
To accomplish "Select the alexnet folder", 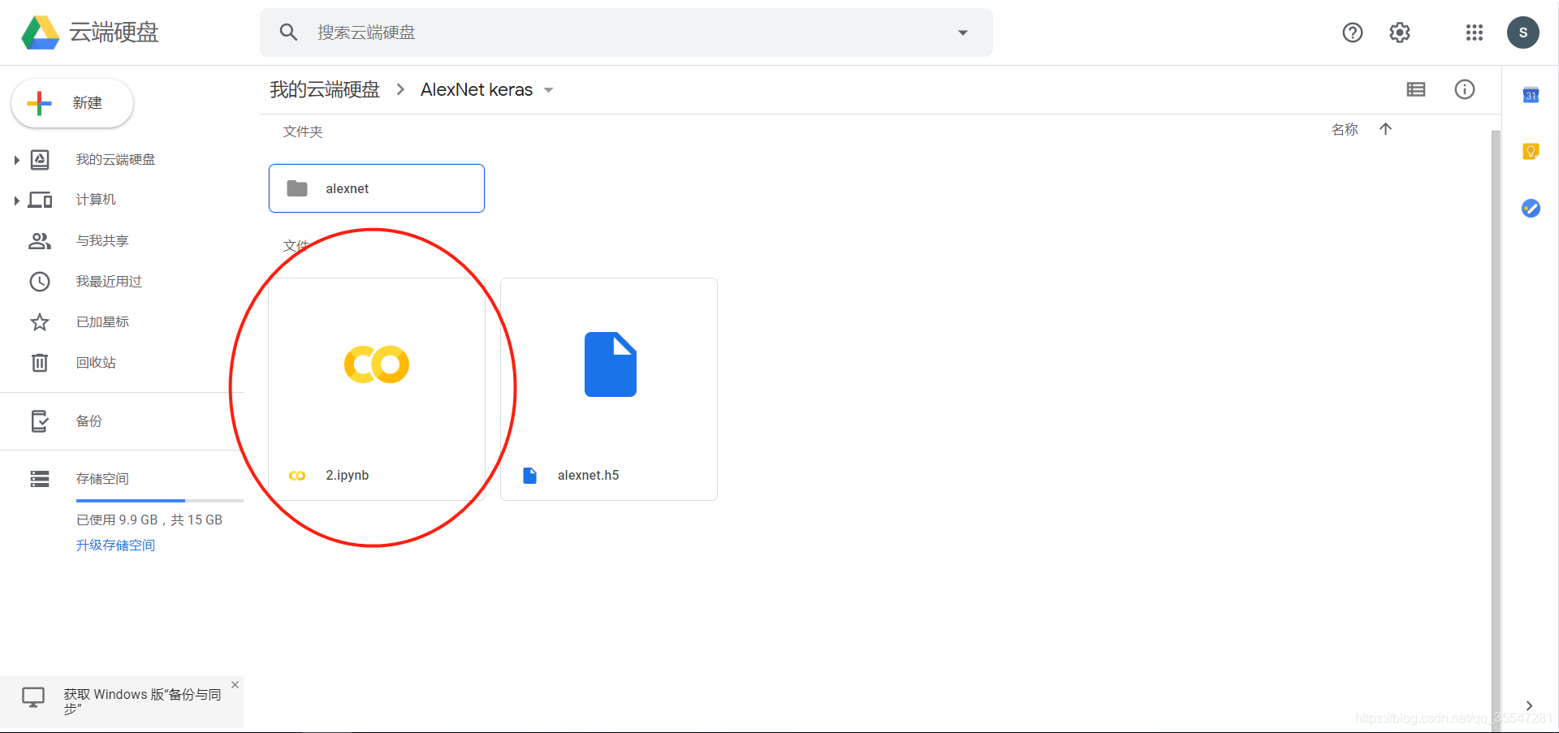I will pos(377,188).
